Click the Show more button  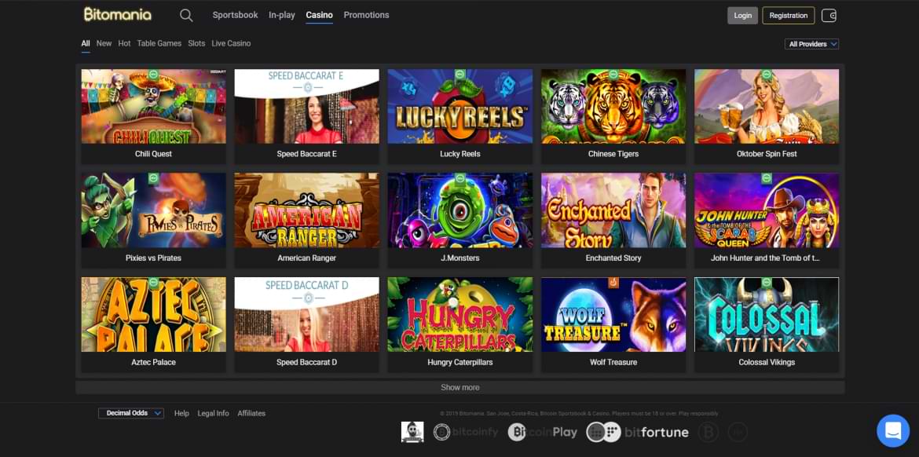[460, 387]
